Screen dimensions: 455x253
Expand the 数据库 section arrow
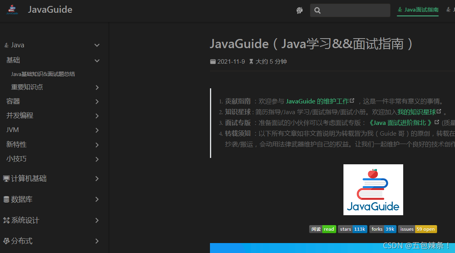pyautogui.click(x=97, y=199)
